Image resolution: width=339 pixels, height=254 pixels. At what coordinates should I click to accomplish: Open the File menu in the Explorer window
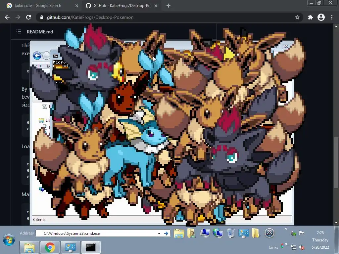(38, 65)
